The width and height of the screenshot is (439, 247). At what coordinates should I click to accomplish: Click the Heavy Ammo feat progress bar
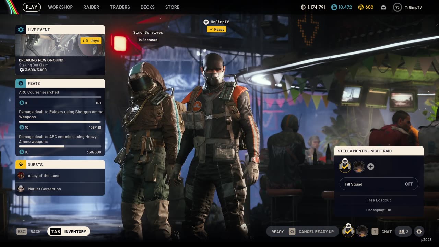coord(60,146)
